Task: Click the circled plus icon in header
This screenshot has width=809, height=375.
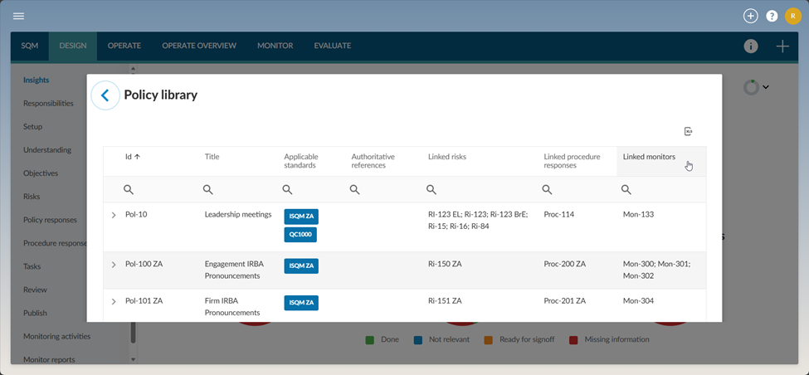Action: pos(750,16)
